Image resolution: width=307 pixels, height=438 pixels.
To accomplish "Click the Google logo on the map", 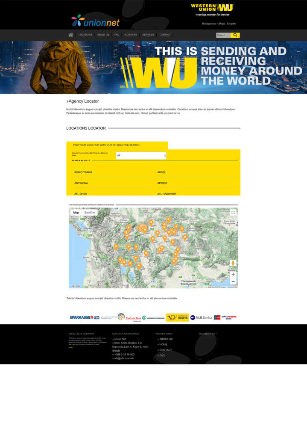I will click(x=75, y=286).
